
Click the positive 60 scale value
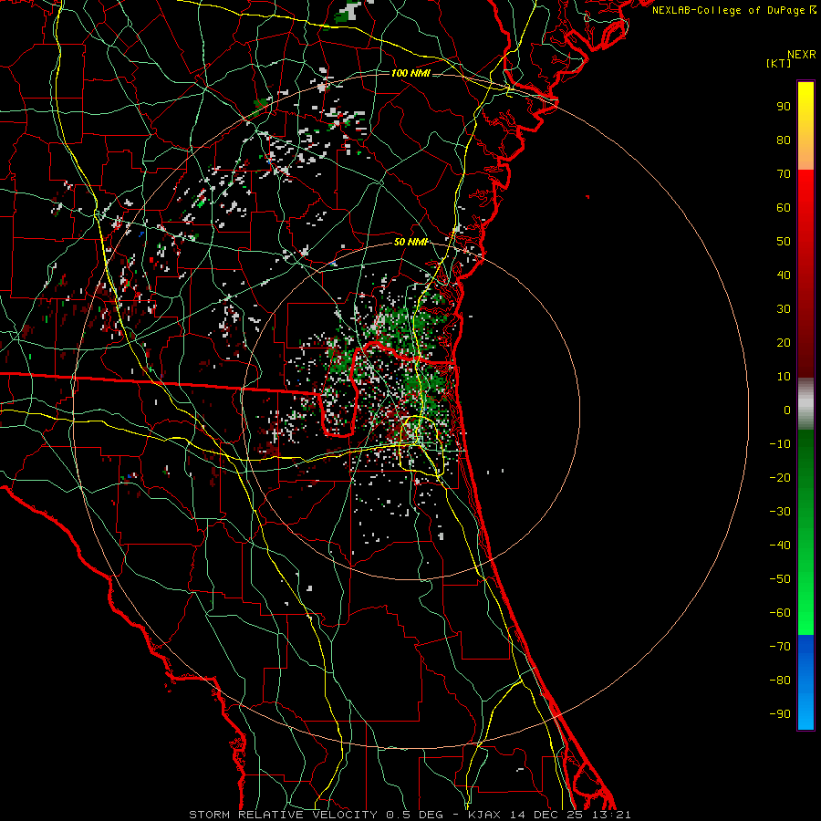click(x=784, y=208)
